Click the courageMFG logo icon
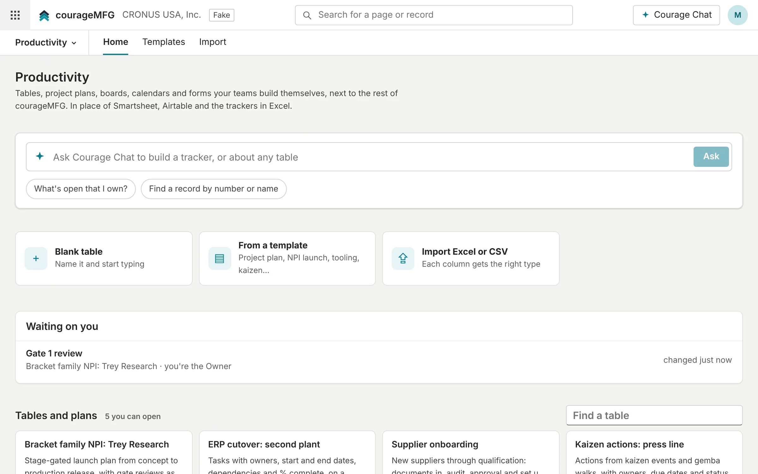 pyautogui.click(x=44, y=15)
